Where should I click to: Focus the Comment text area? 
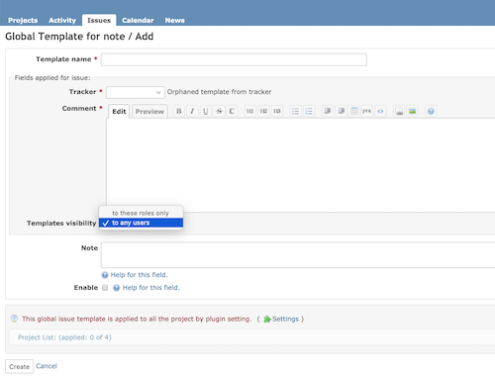[300, 165]
